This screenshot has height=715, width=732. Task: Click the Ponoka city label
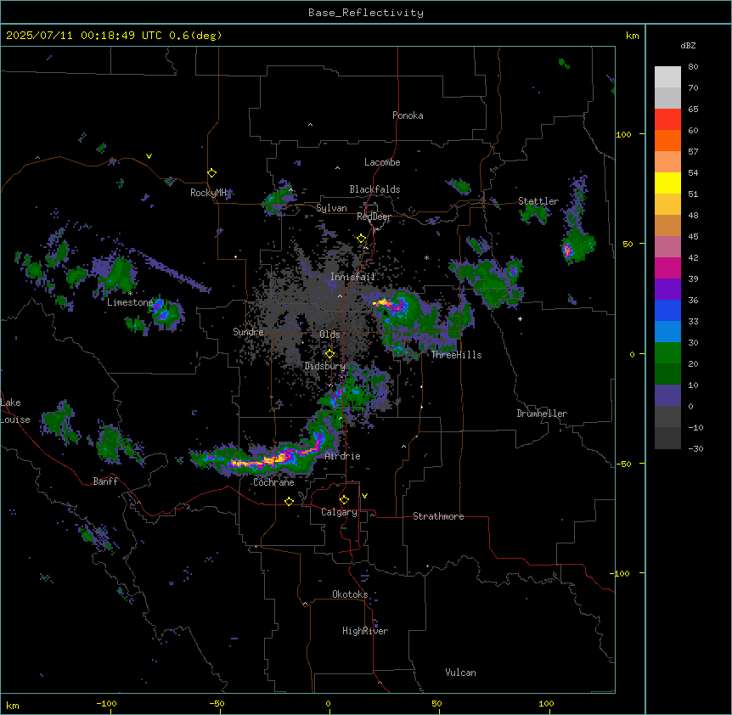click(408, 115)
